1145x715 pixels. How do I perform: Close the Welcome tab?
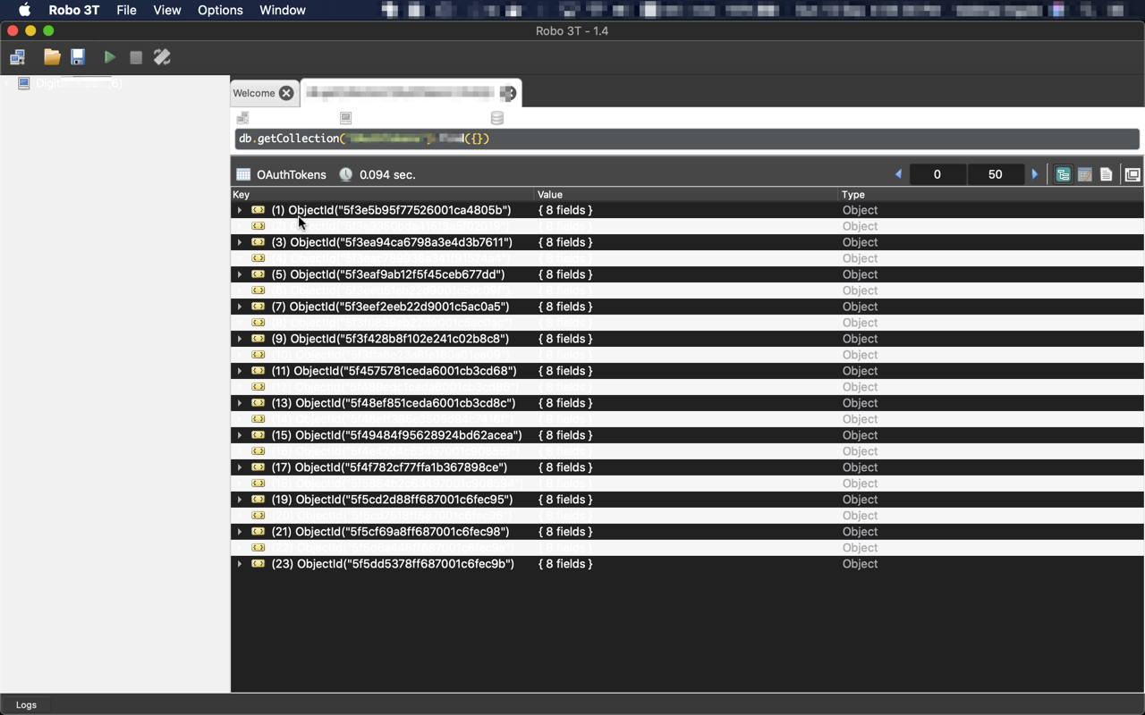[286, 93]
